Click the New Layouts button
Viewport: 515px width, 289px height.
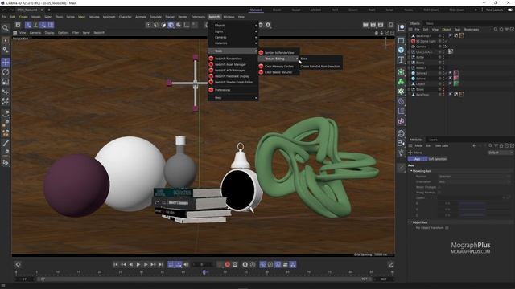click(x=494, y=10)
